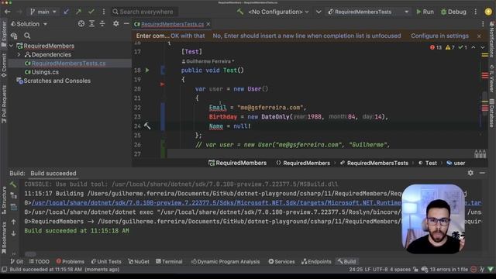Screen dimensions: 496x279
Task: Jump to previous build message arrow
Action: point(14,222)
